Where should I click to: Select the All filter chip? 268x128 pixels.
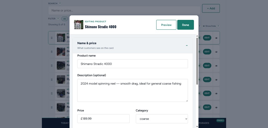(x=64, y=19)
